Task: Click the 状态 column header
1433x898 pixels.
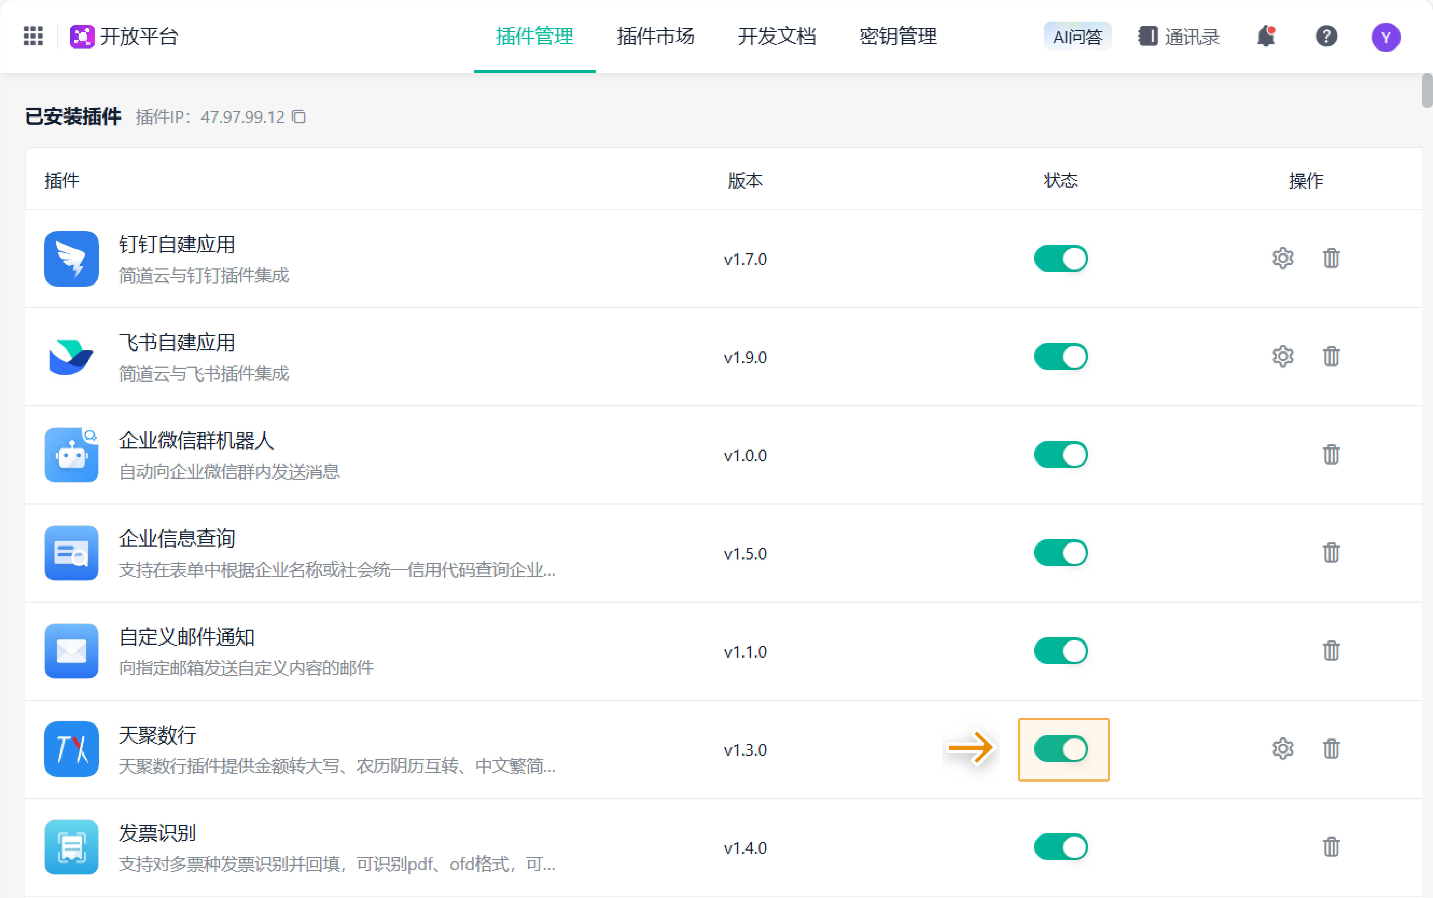Action: click(1060, 180)
